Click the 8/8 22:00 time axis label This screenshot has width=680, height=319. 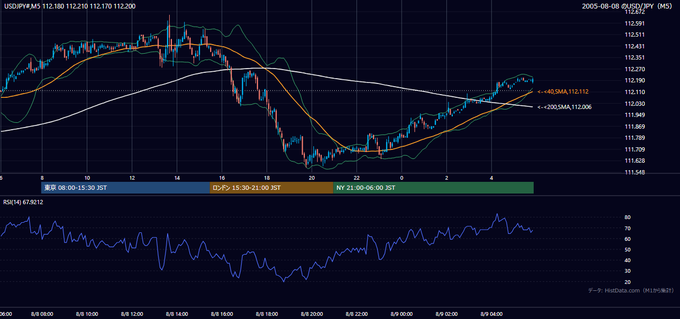point(356,314)
